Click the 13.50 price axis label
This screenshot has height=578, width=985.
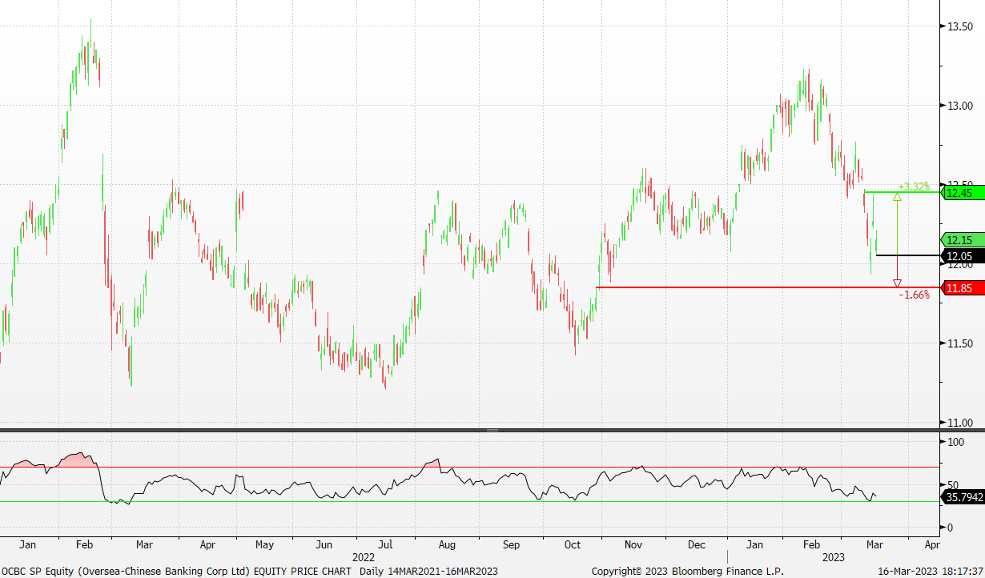(x=959, y=26)
